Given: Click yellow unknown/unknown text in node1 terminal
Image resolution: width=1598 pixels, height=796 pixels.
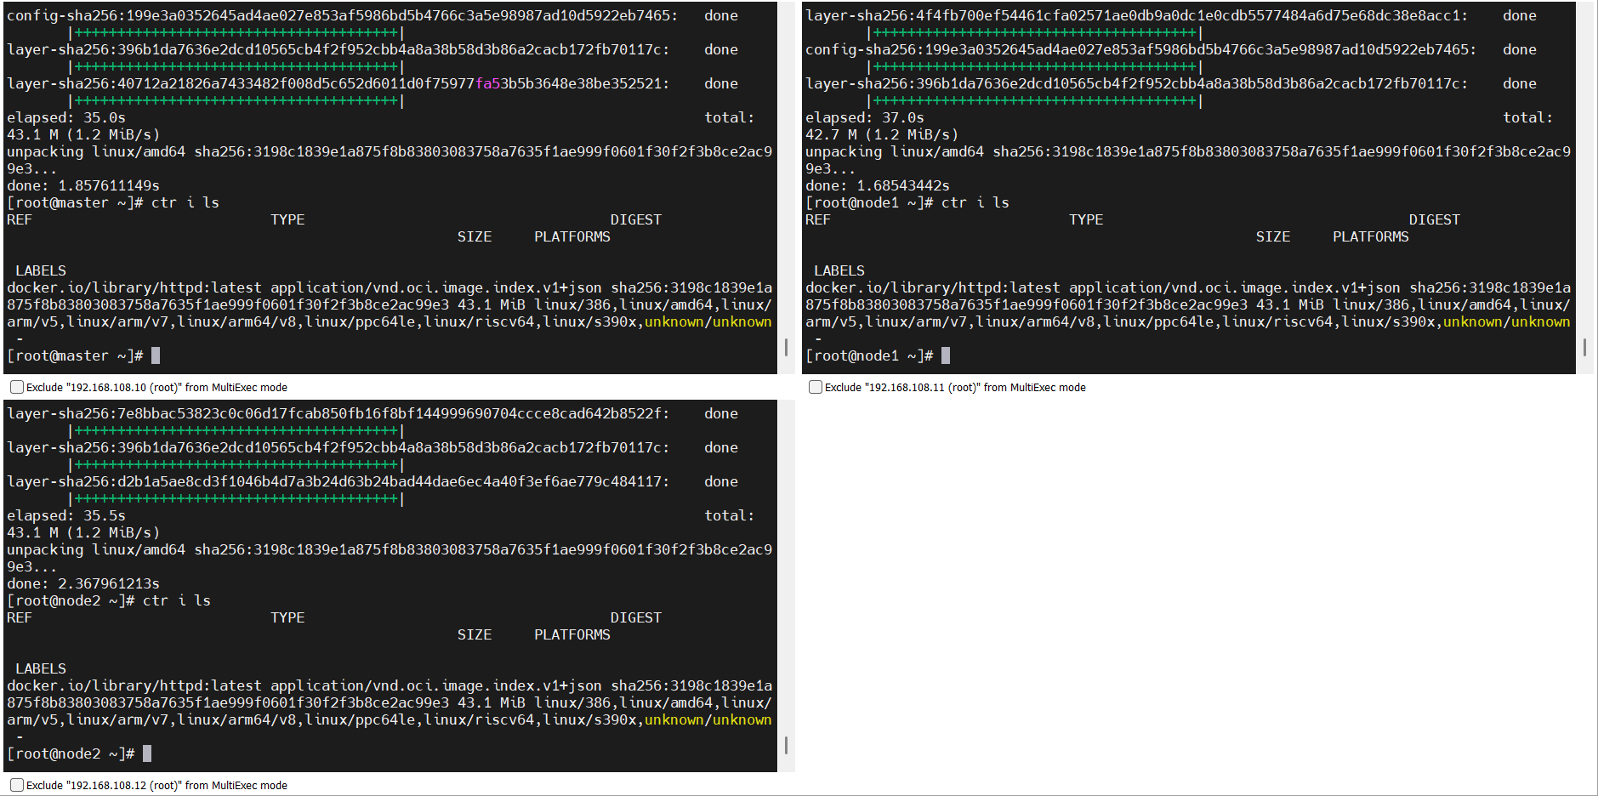Looking at the screenshot, I should click(x=1507, y=321).
